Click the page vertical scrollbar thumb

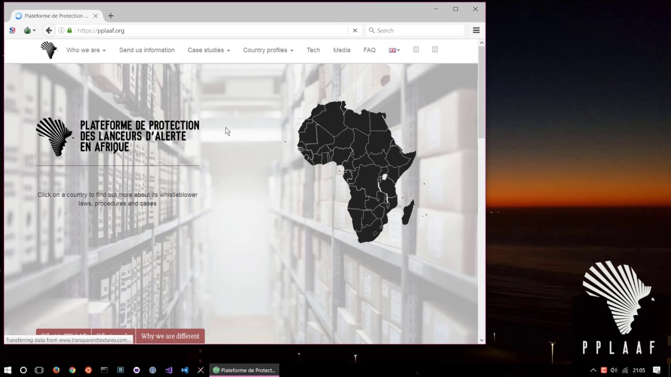tap(481, 93)
